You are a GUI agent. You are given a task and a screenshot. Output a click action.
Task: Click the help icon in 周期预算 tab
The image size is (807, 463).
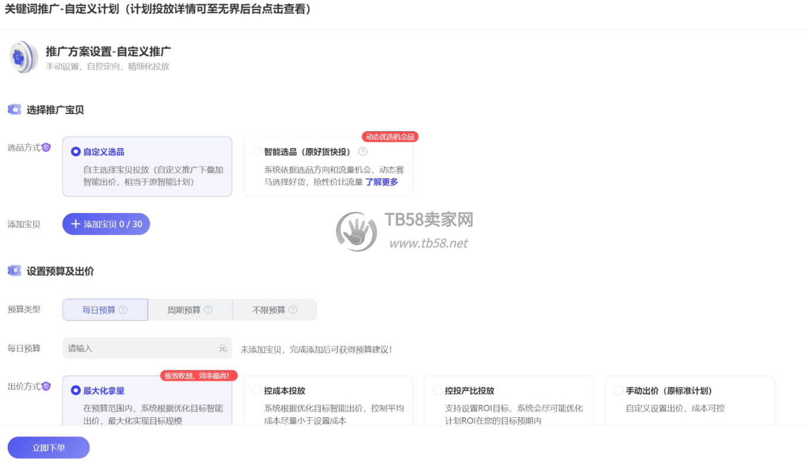[x=208, y=310]
